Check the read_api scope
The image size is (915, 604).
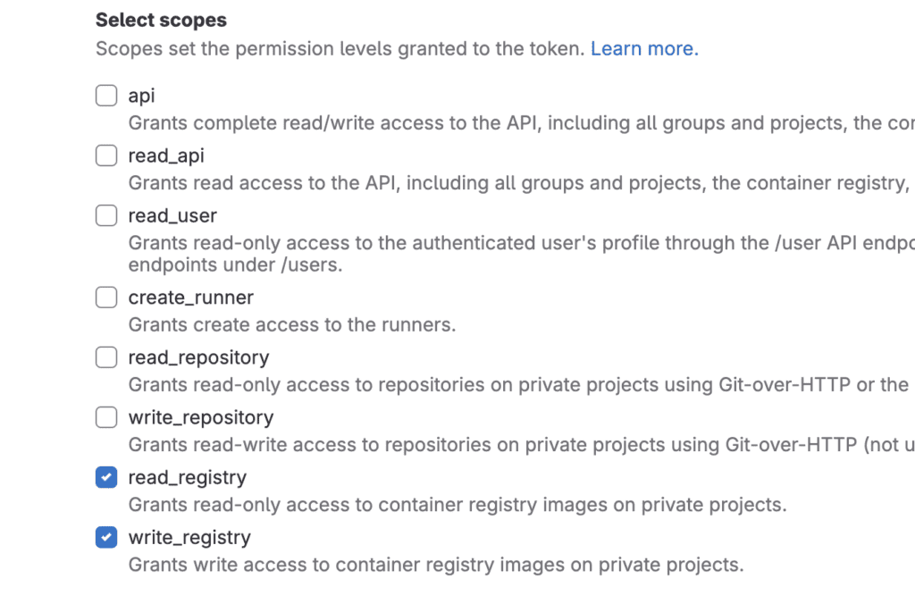[105, 155]
